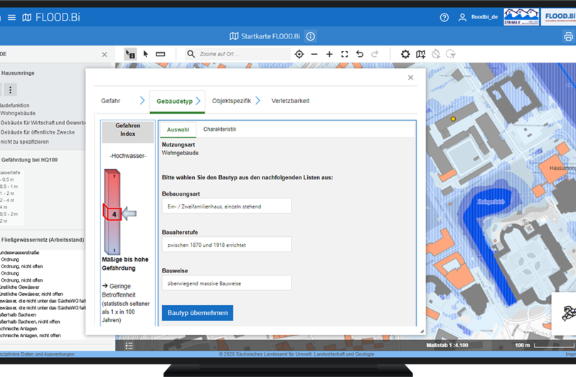Open the help question mark icon
576x377 pixels.
click(444, 17)
